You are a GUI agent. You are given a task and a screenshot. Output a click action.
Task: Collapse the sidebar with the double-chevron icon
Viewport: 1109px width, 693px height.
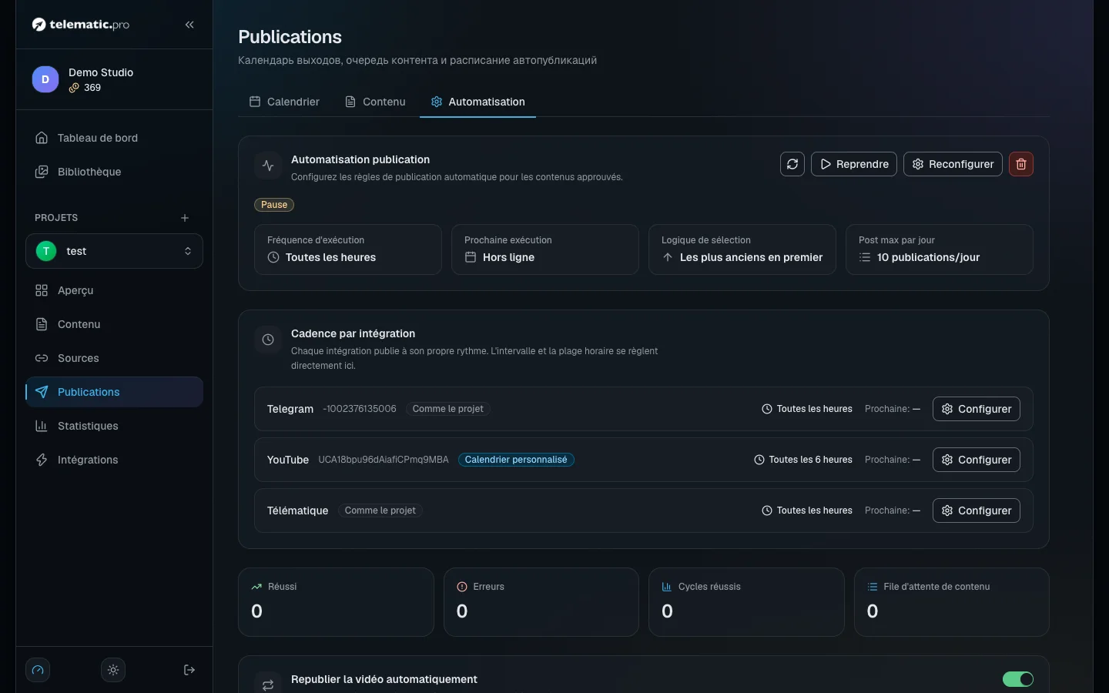point(189,25)
